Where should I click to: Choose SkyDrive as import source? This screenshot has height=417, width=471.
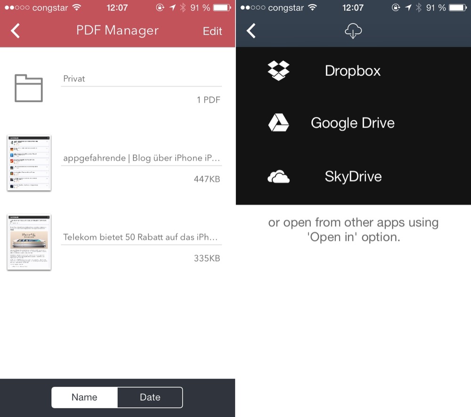pos(353,177)
